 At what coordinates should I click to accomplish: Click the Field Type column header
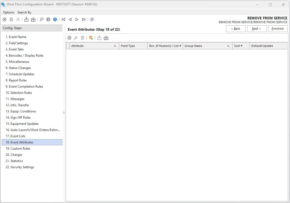pyautogui.click(x=133, y=46)
